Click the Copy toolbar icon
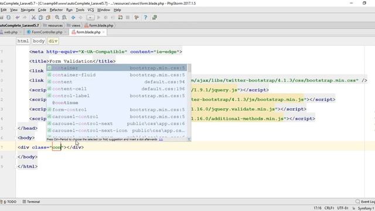This screenshot has height=211, width=375. (x=41, y=18)
